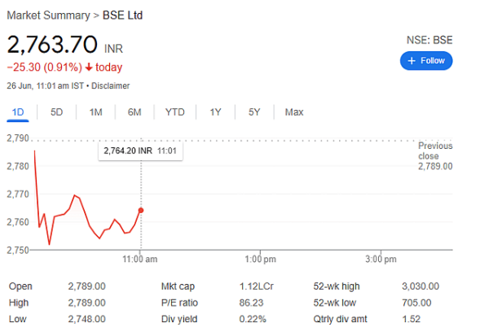Viewport: 489px width, 336px height.
Task: Switch to the 5Y chart range
Action: pyautogui.click(x=254, y=112)
